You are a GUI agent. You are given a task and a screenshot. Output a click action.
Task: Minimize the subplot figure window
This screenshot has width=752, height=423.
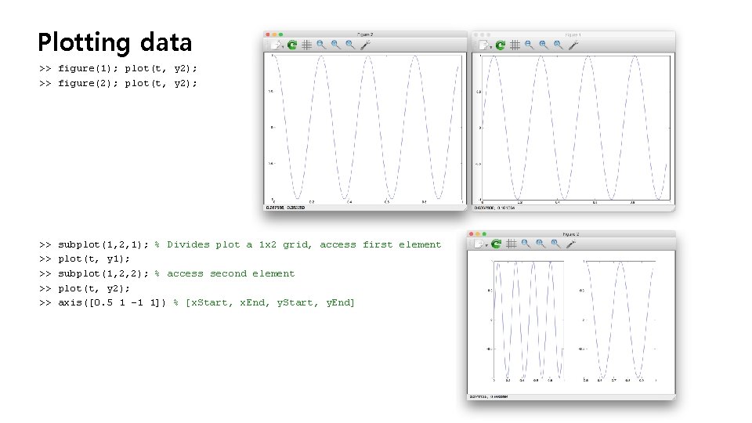[x=478, y=234]
